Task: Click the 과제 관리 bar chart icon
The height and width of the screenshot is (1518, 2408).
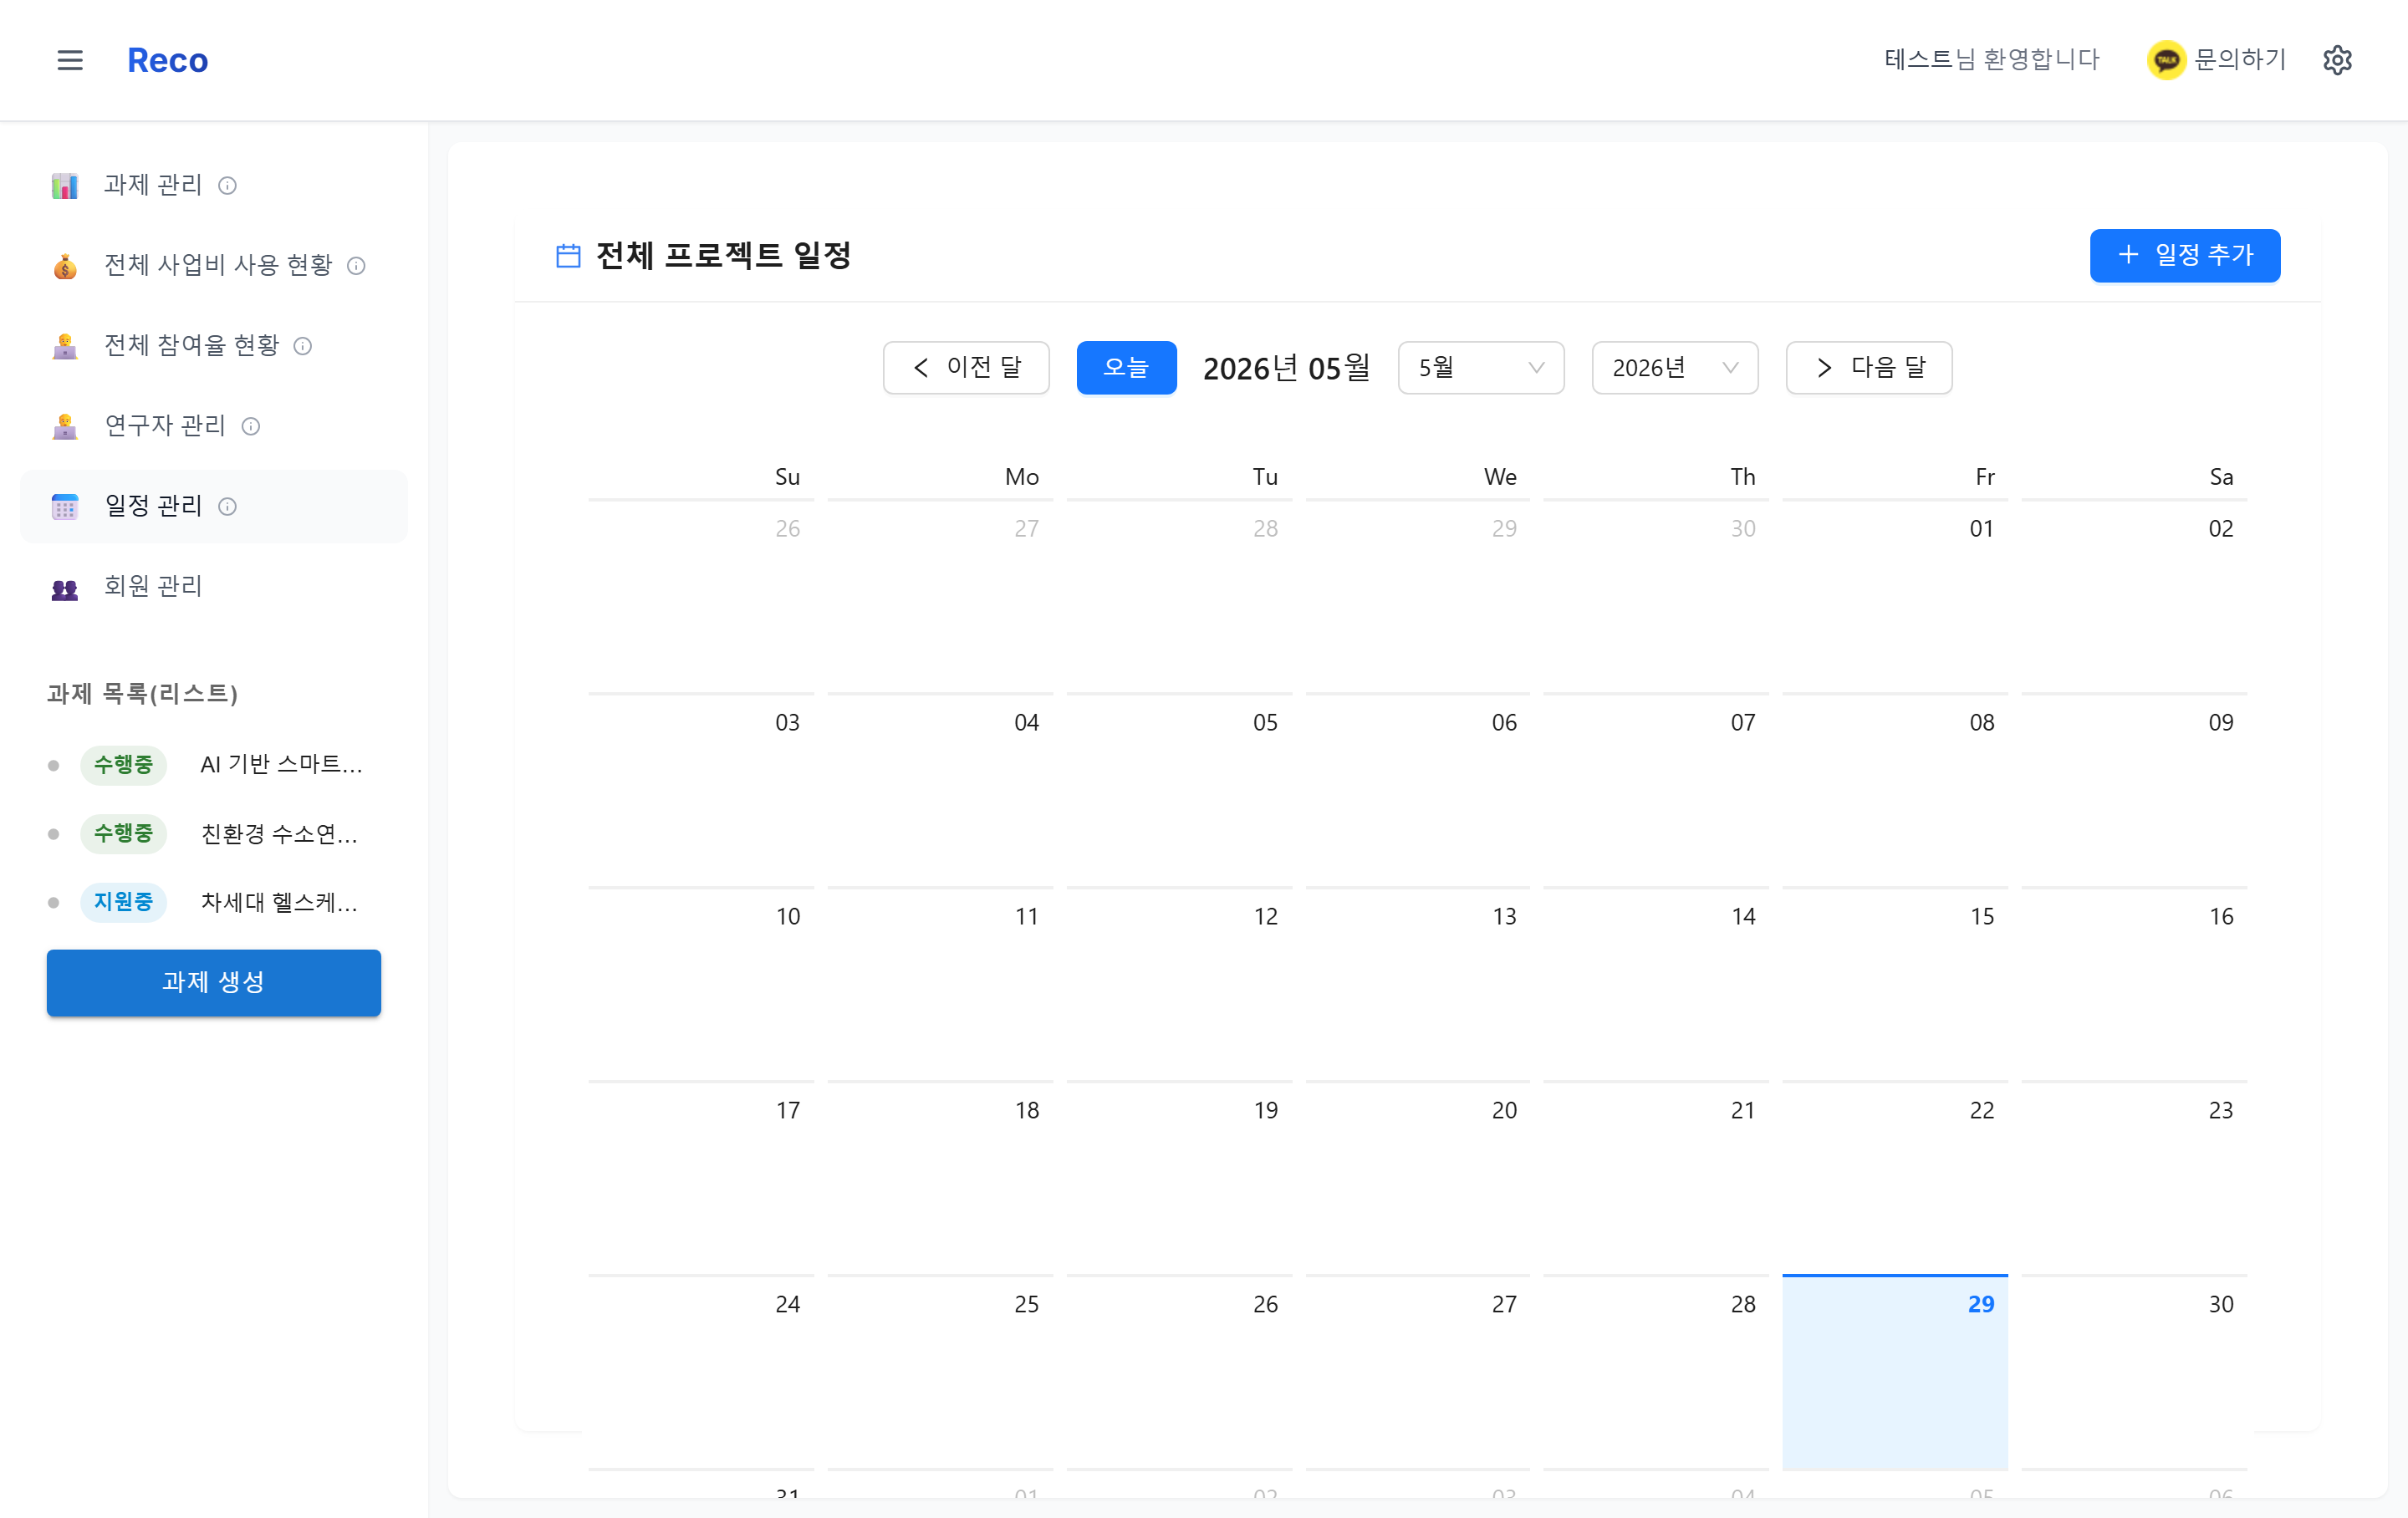Action: [65, 186]
